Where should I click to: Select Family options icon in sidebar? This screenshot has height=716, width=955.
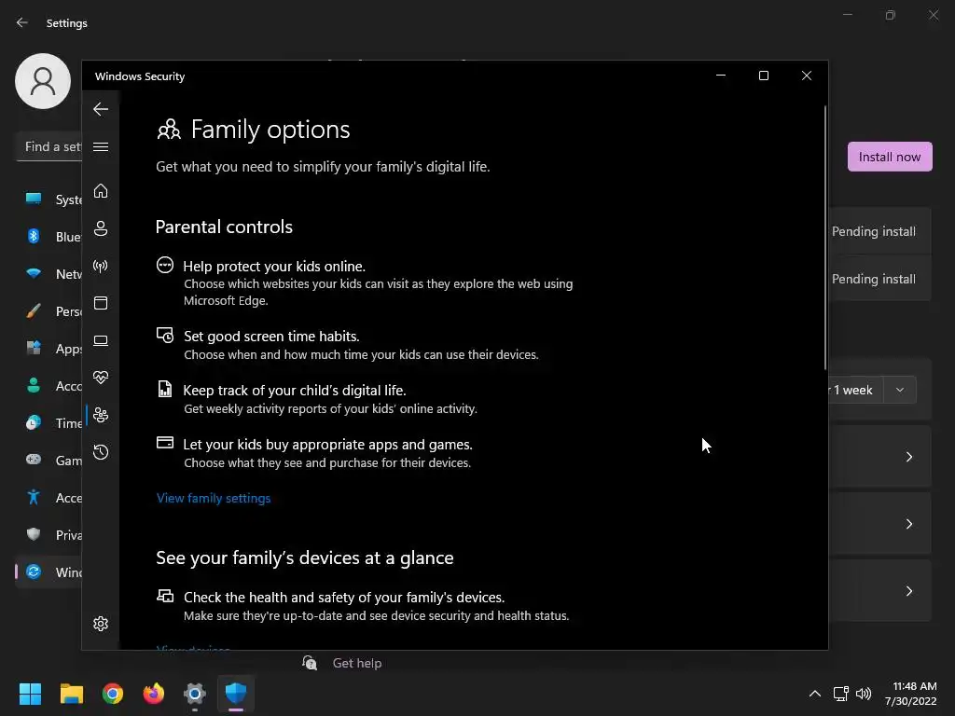tap(101, 415)
